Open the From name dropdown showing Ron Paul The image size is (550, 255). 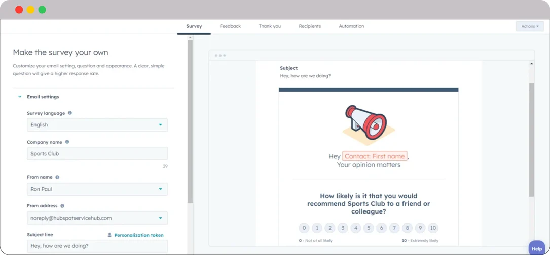click(97, 189)
